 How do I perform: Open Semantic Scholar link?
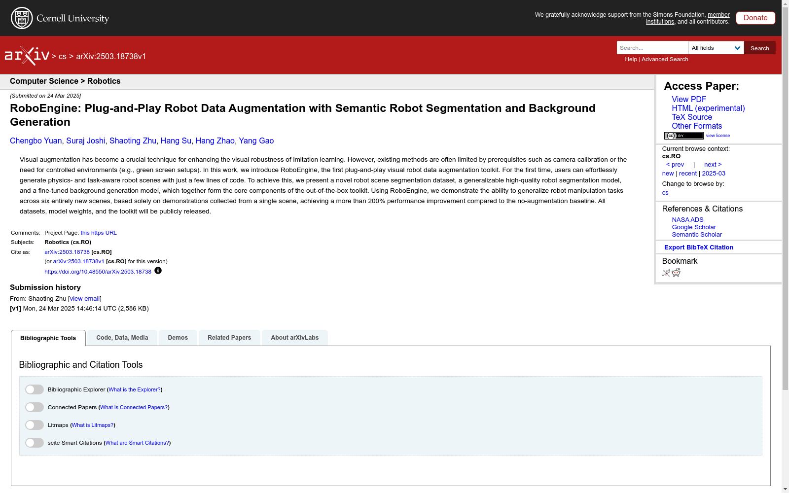click(697, 235)
